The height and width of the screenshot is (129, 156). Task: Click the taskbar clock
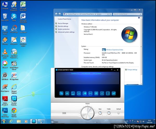point(149,121)
